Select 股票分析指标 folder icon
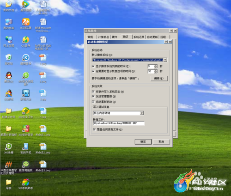231x196 pixels. click(9, 129)
